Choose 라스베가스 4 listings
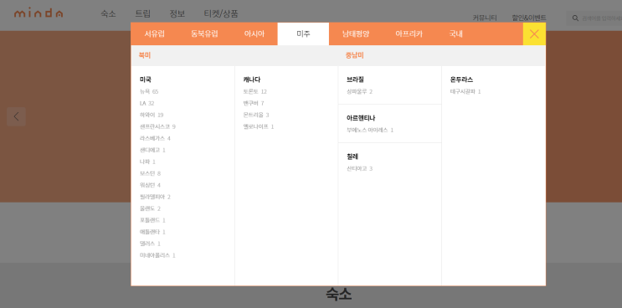Image resolution: width=622 pixels, height=308 pixels. 155,138
